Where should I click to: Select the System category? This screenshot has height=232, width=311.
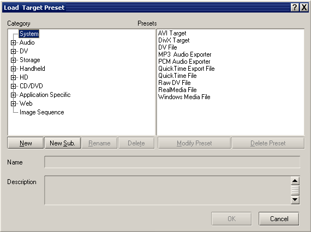click(x=29, y=34)
